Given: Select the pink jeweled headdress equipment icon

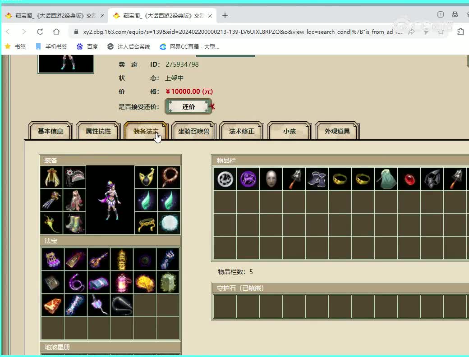Looking at the screenshot, I should 74,177.
